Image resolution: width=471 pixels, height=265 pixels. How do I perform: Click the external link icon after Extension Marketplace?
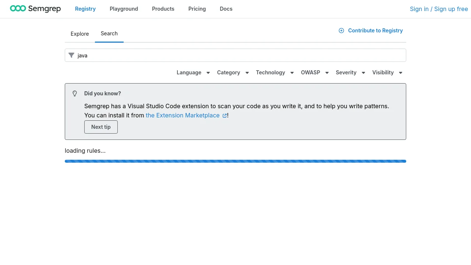tap(224, 116)
